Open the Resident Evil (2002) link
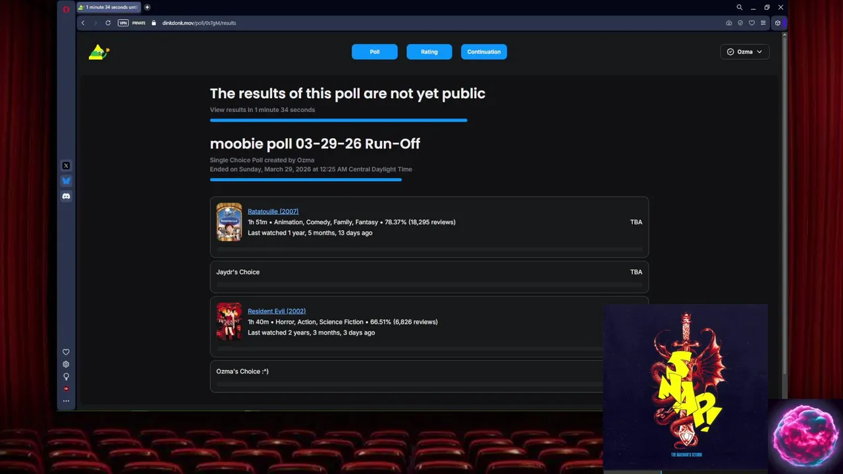 [277, 311]
